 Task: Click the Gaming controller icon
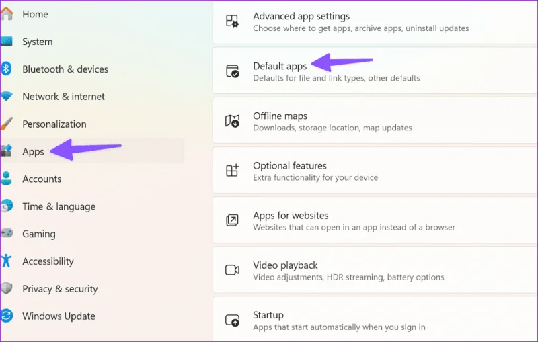coord(7,233)
